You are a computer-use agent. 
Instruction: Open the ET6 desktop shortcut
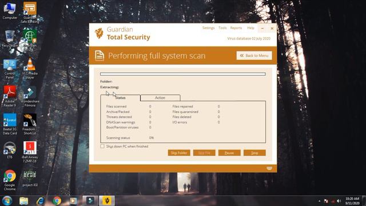coord(10,150)
